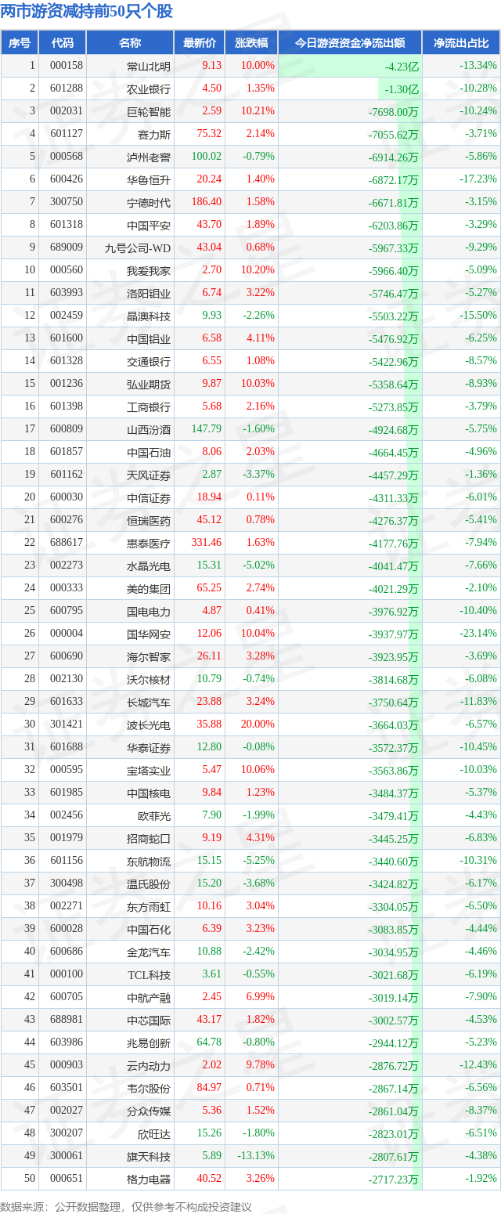
Task: Click stock code 601398
Action: (67, 406)
